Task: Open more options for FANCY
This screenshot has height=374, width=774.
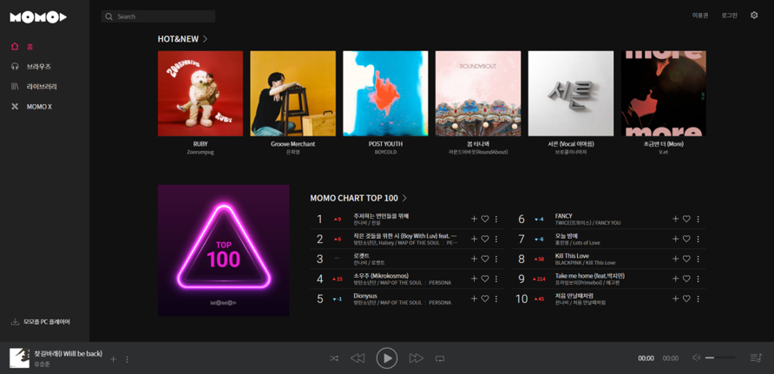Action: pos(698,219)
